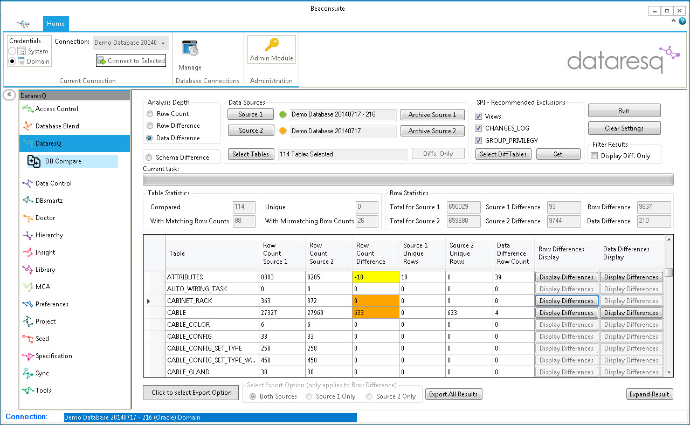The image size is (690, 425).
Task: Click the DBsmartz sidebar icon
Action: (x=27, y=201)
